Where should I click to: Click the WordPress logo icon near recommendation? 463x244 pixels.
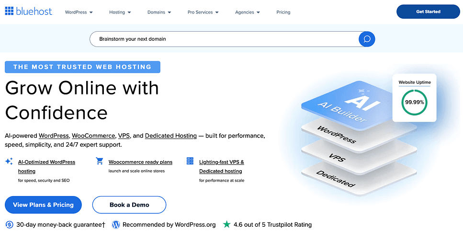pos(115,224)
